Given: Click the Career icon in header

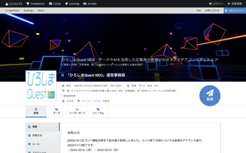Looking at the screenshot, I should pos(50,4).
